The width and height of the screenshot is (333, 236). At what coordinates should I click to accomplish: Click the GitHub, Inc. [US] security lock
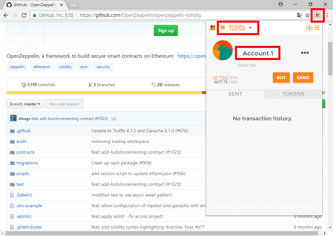click(x=34, y=15)
